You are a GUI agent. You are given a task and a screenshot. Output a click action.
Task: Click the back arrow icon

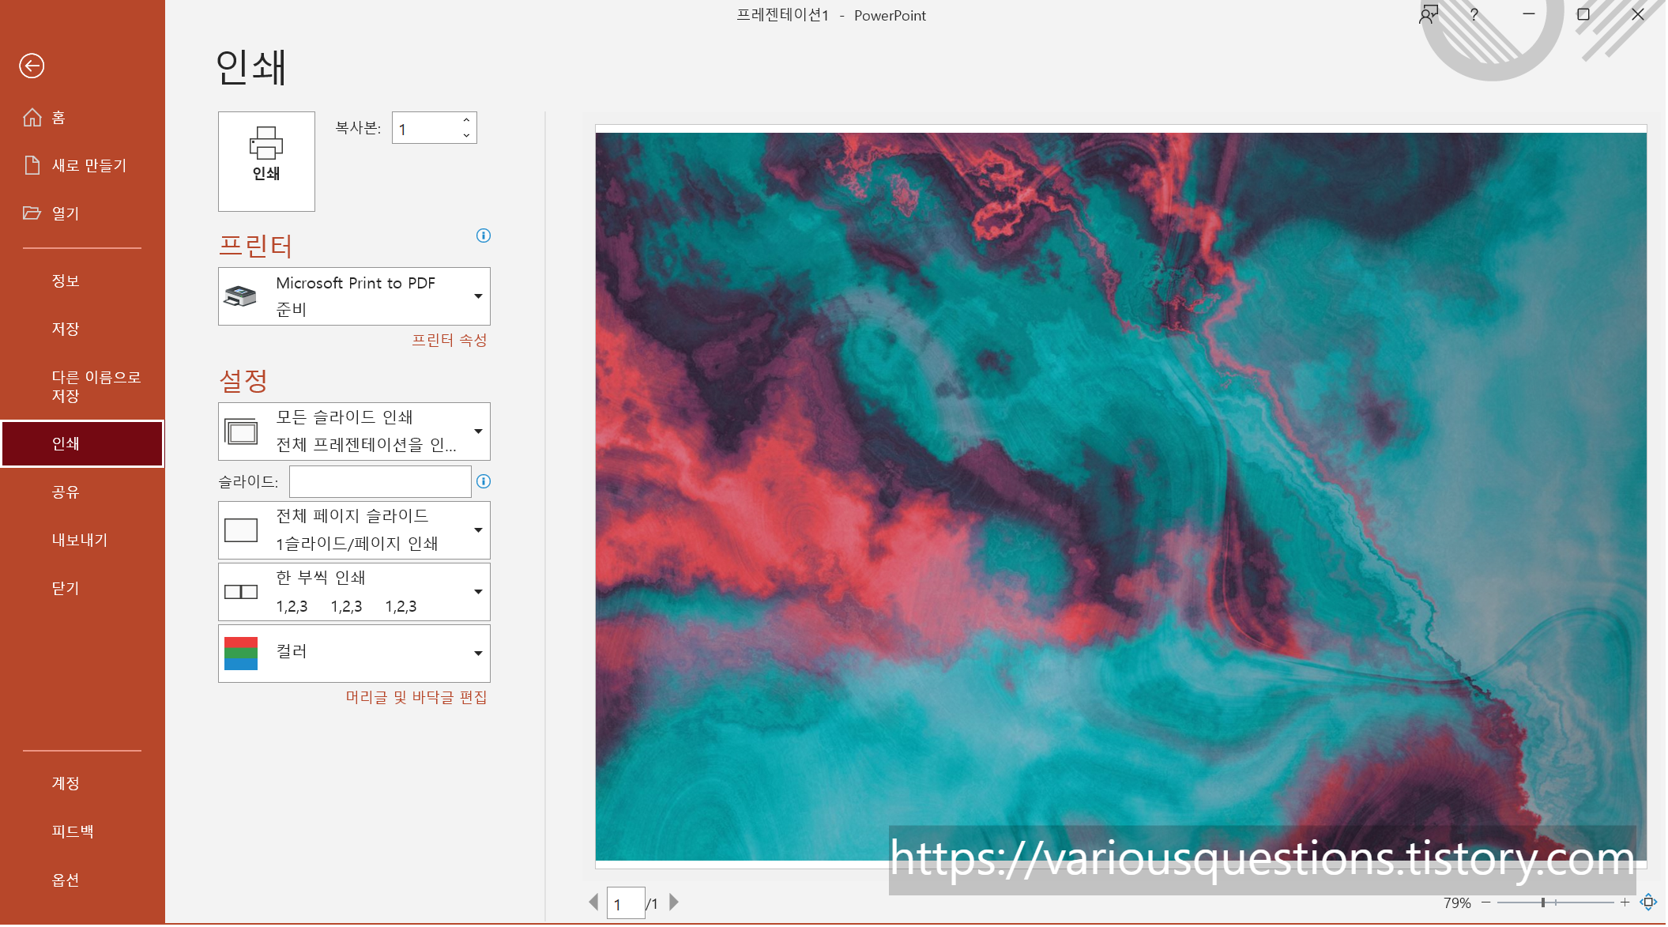pyautogui.click(x=32, y=66)
